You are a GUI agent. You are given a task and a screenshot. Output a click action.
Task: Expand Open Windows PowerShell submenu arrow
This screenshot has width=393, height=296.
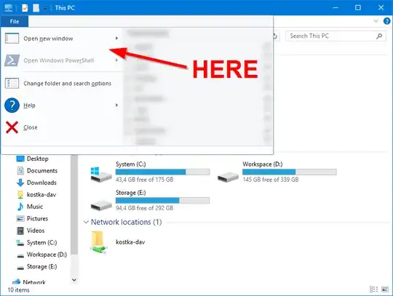[x=116, y=60]
